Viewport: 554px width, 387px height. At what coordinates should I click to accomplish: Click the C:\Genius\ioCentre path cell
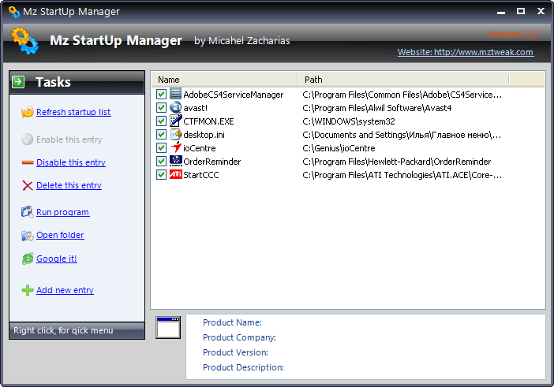[x=339, y=148]
